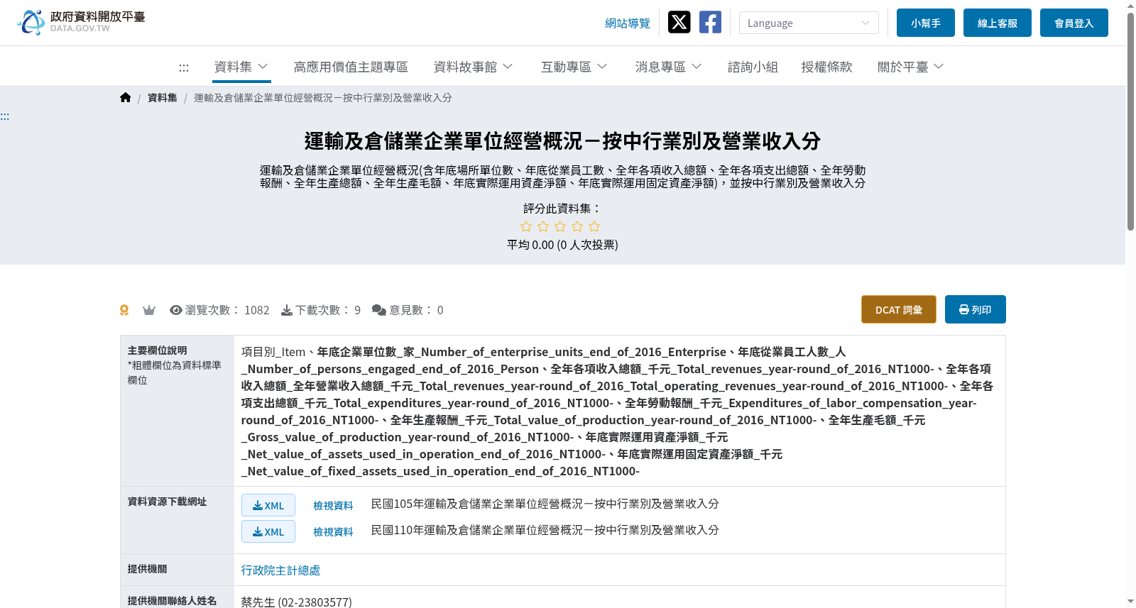Click the page title 運輸及倉儲業企業單位經營概況
1136x608 pixels.
coord(562,141)
